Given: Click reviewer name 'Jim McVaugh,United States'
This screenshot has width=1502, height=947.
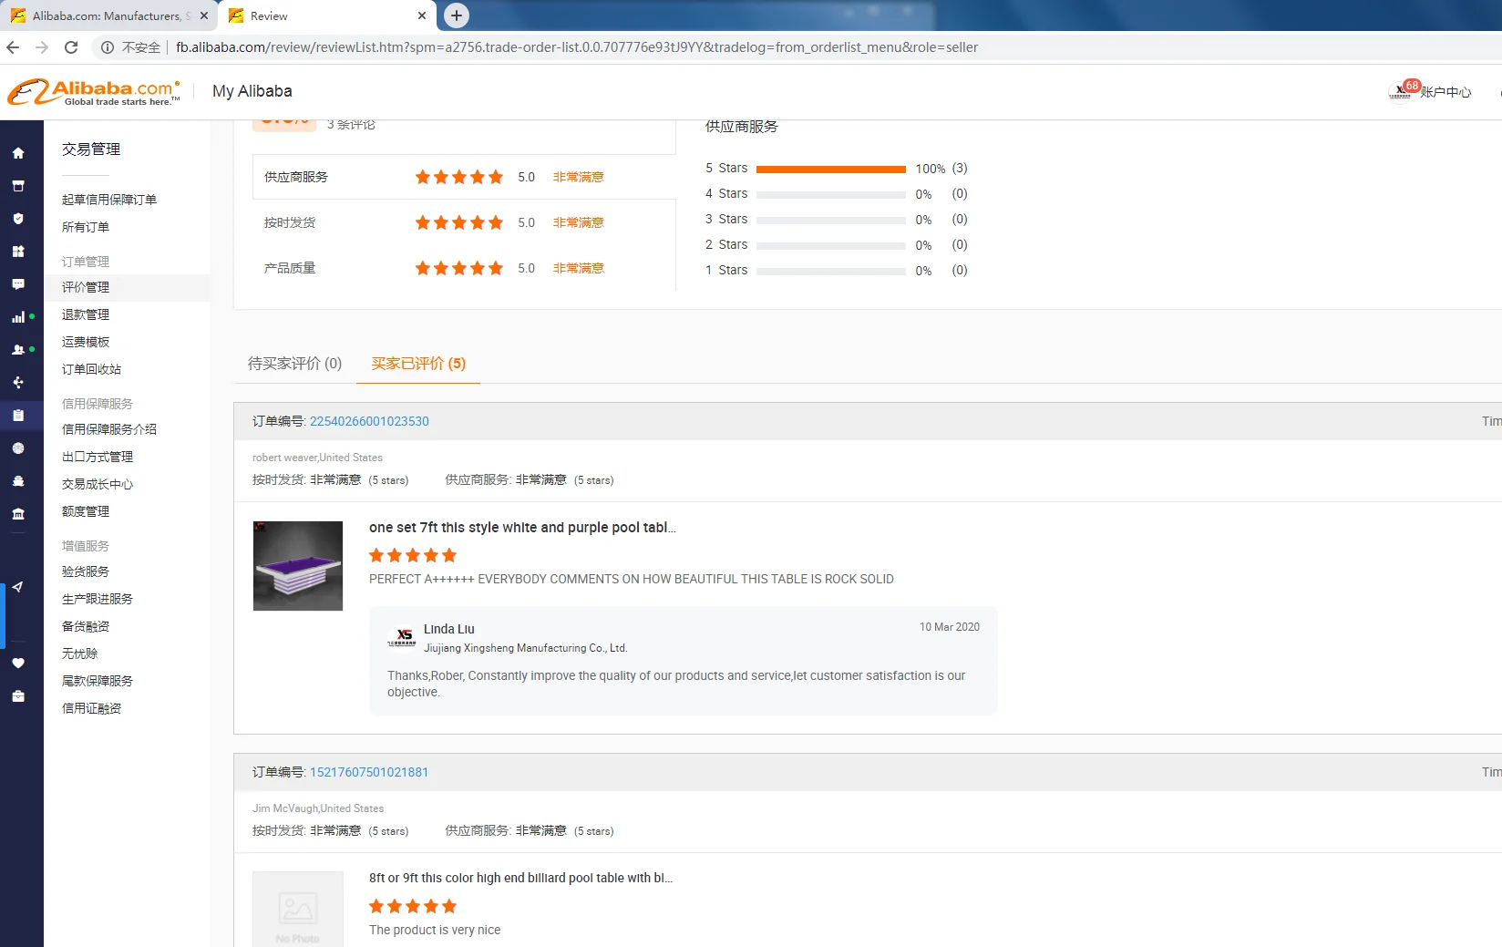Looking at the screenshot, I should tap(318, 808).
